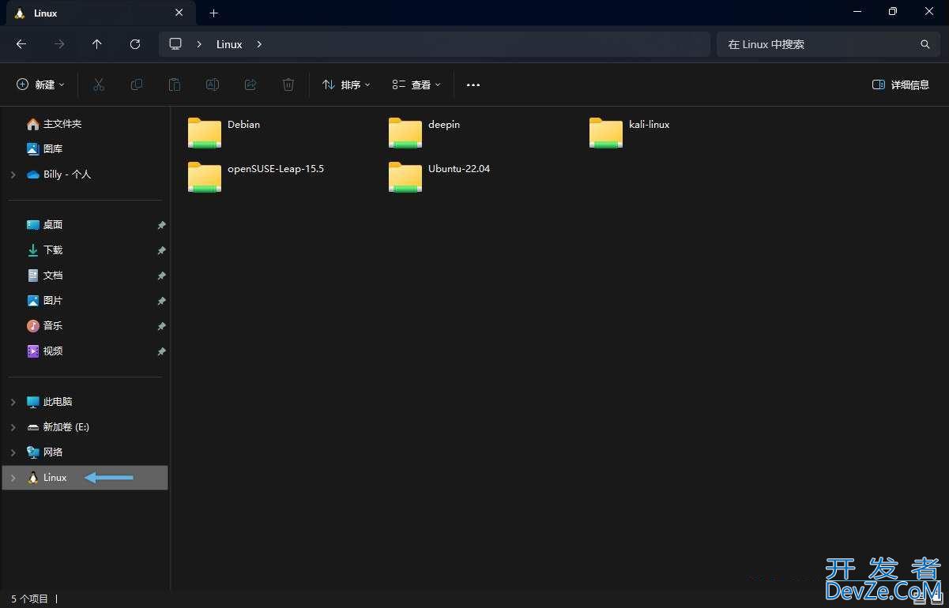Viewport: 949px width, 608px height.
Task: Select 新加卷 (E:) in navigation pane
Action: pyautogui.click(x=58, y=427)
